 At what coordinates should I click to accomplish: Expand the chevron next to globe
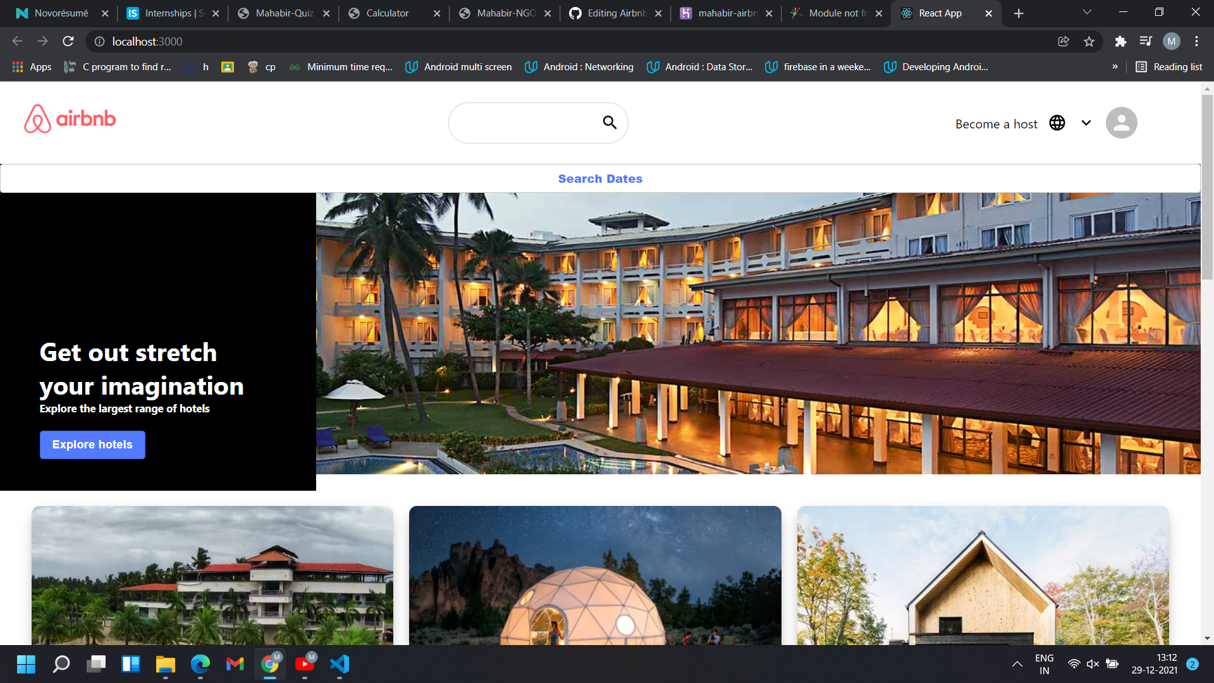click(x=1086, y=123)
